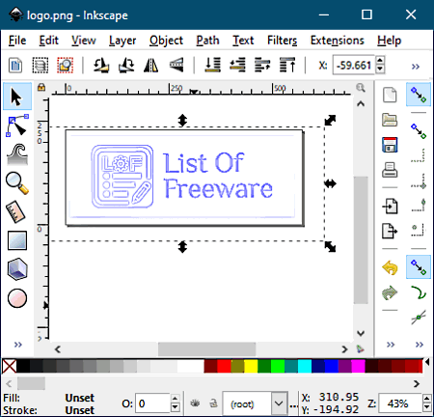Select the Ellipse circle tool
The height and width of the screenshot is (417, 434).
pyautogui.click(x=17, y=298)
